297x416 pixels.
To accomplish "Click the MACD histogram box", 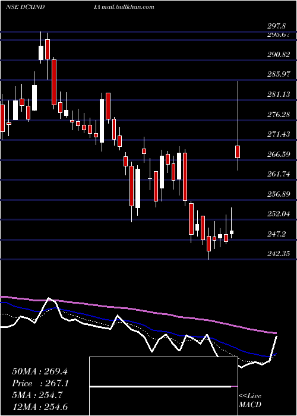I will tap(163, 386).
